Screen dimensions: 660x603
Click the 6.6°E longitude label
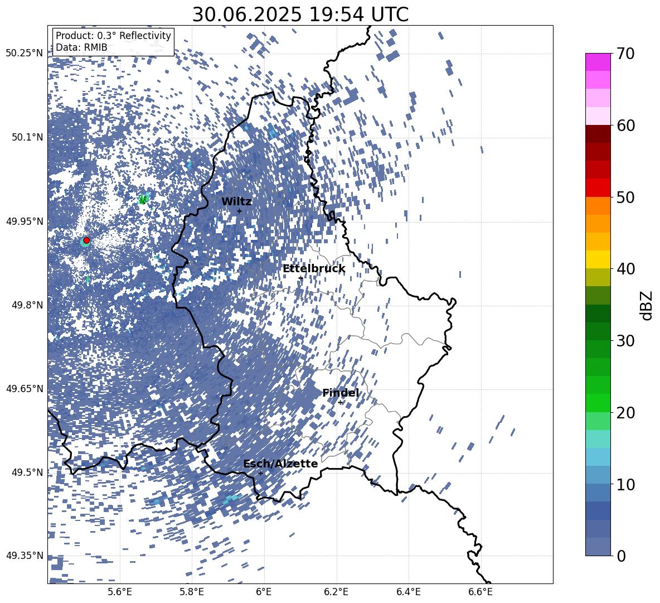(481, 592)
